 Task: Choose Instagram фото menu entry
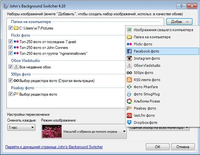coord(162,58)
